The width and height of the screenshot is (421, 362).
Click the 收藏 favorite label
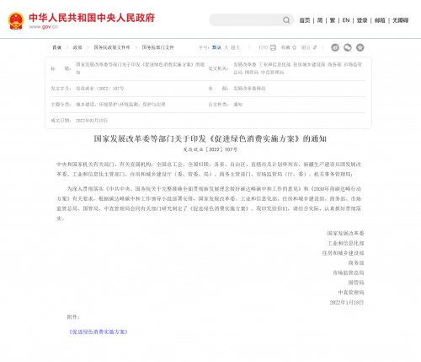click(x=285, y=47)
